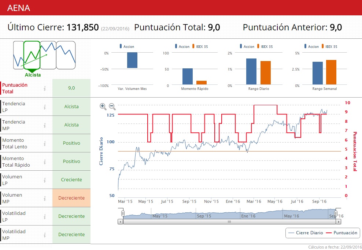This screenshot has width=362, height=250.
Task: Zoom out of the price chart
Action: tap(112, 107)
